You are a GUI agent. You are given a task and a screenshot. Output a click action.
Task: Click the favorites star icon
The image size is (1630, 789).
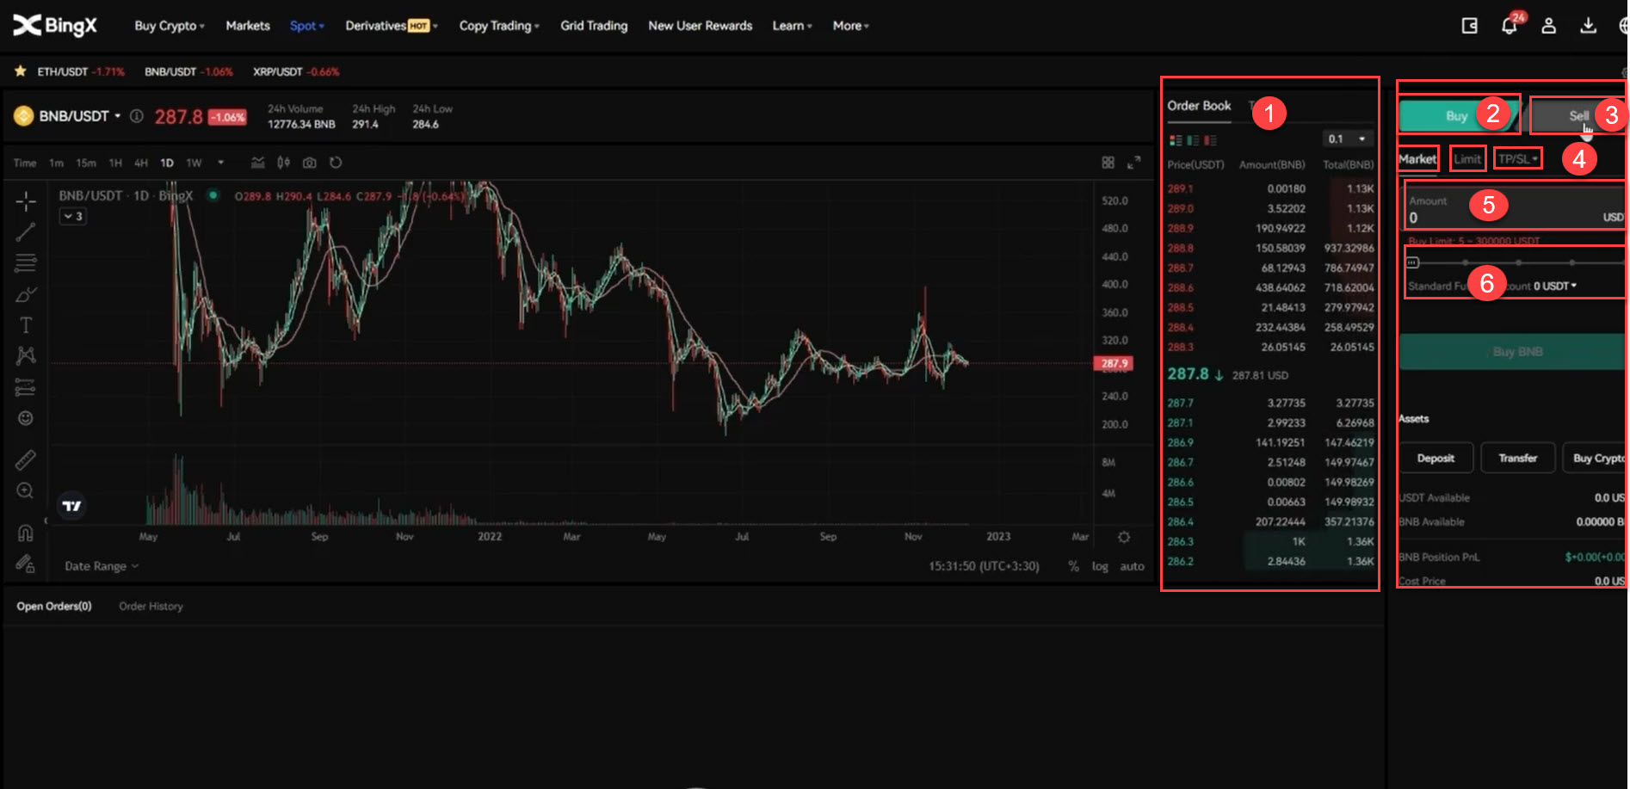(x=20, y=71)
